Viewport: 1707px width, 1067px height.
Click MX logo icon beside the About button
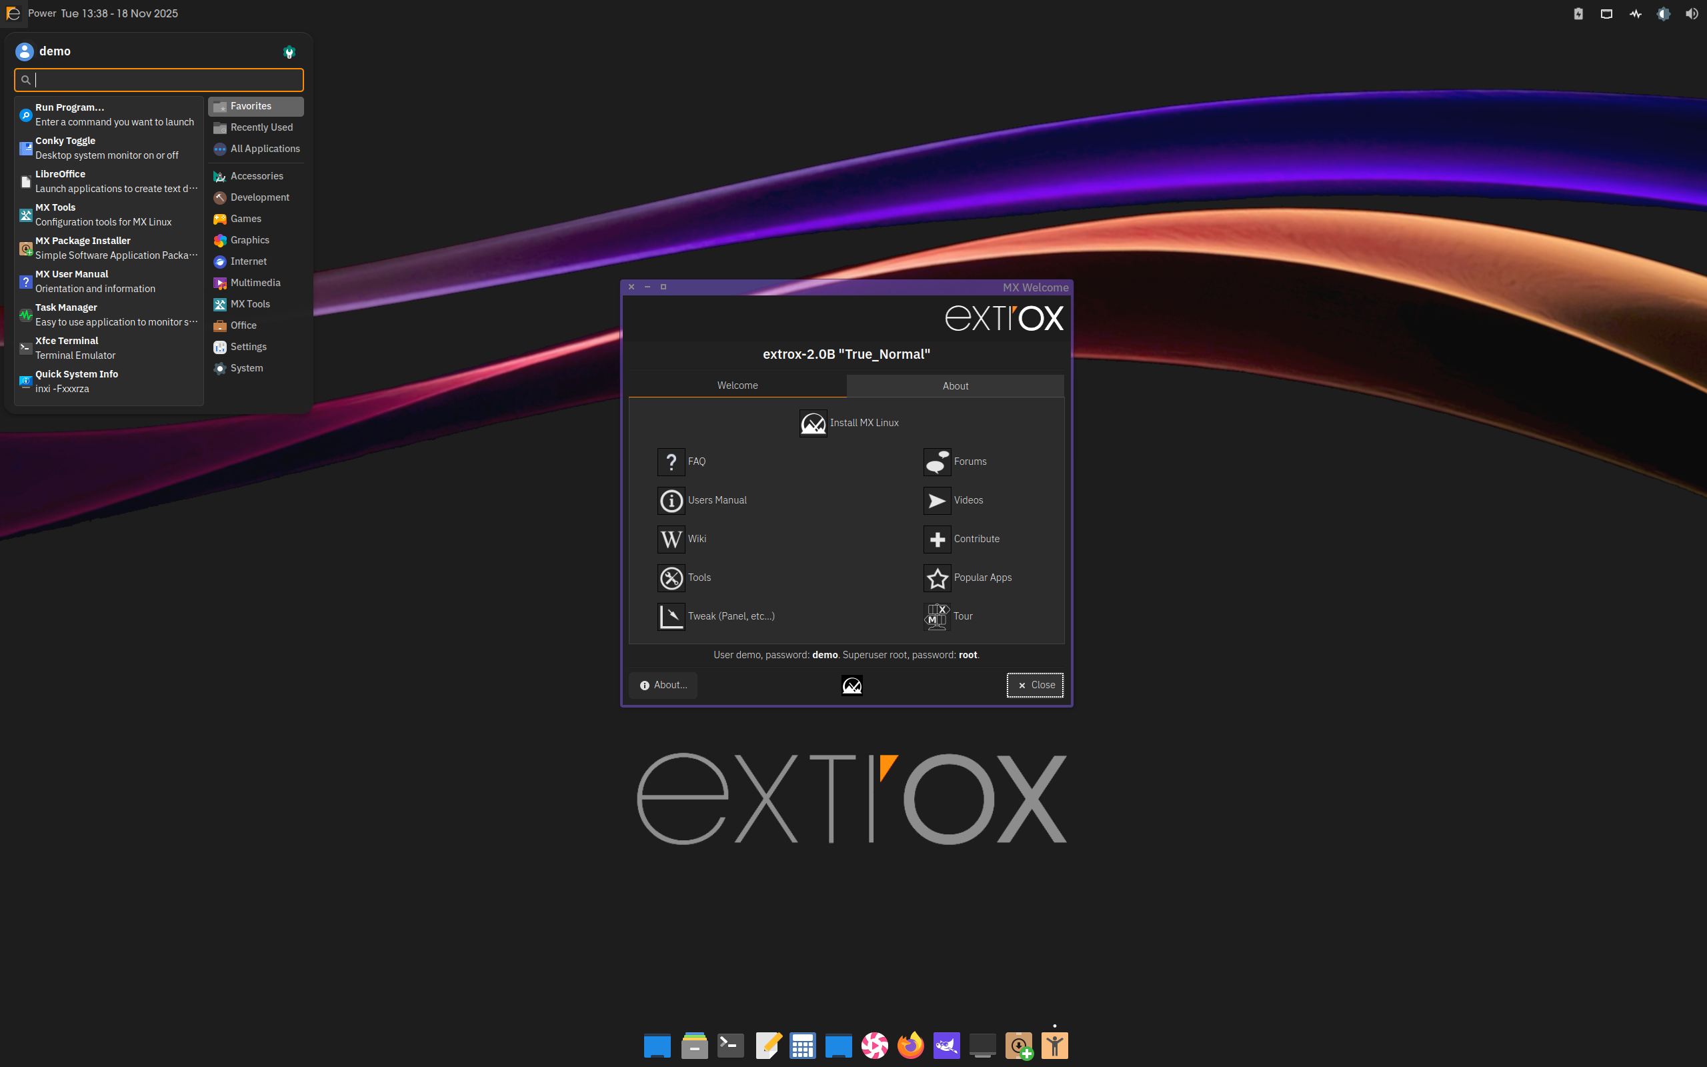tap(852, 686)
